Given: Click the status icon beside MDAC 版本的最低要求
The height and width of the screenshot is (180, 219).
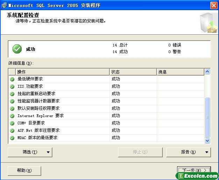Looking at the screenshot, I should click(x=12, y=138).
